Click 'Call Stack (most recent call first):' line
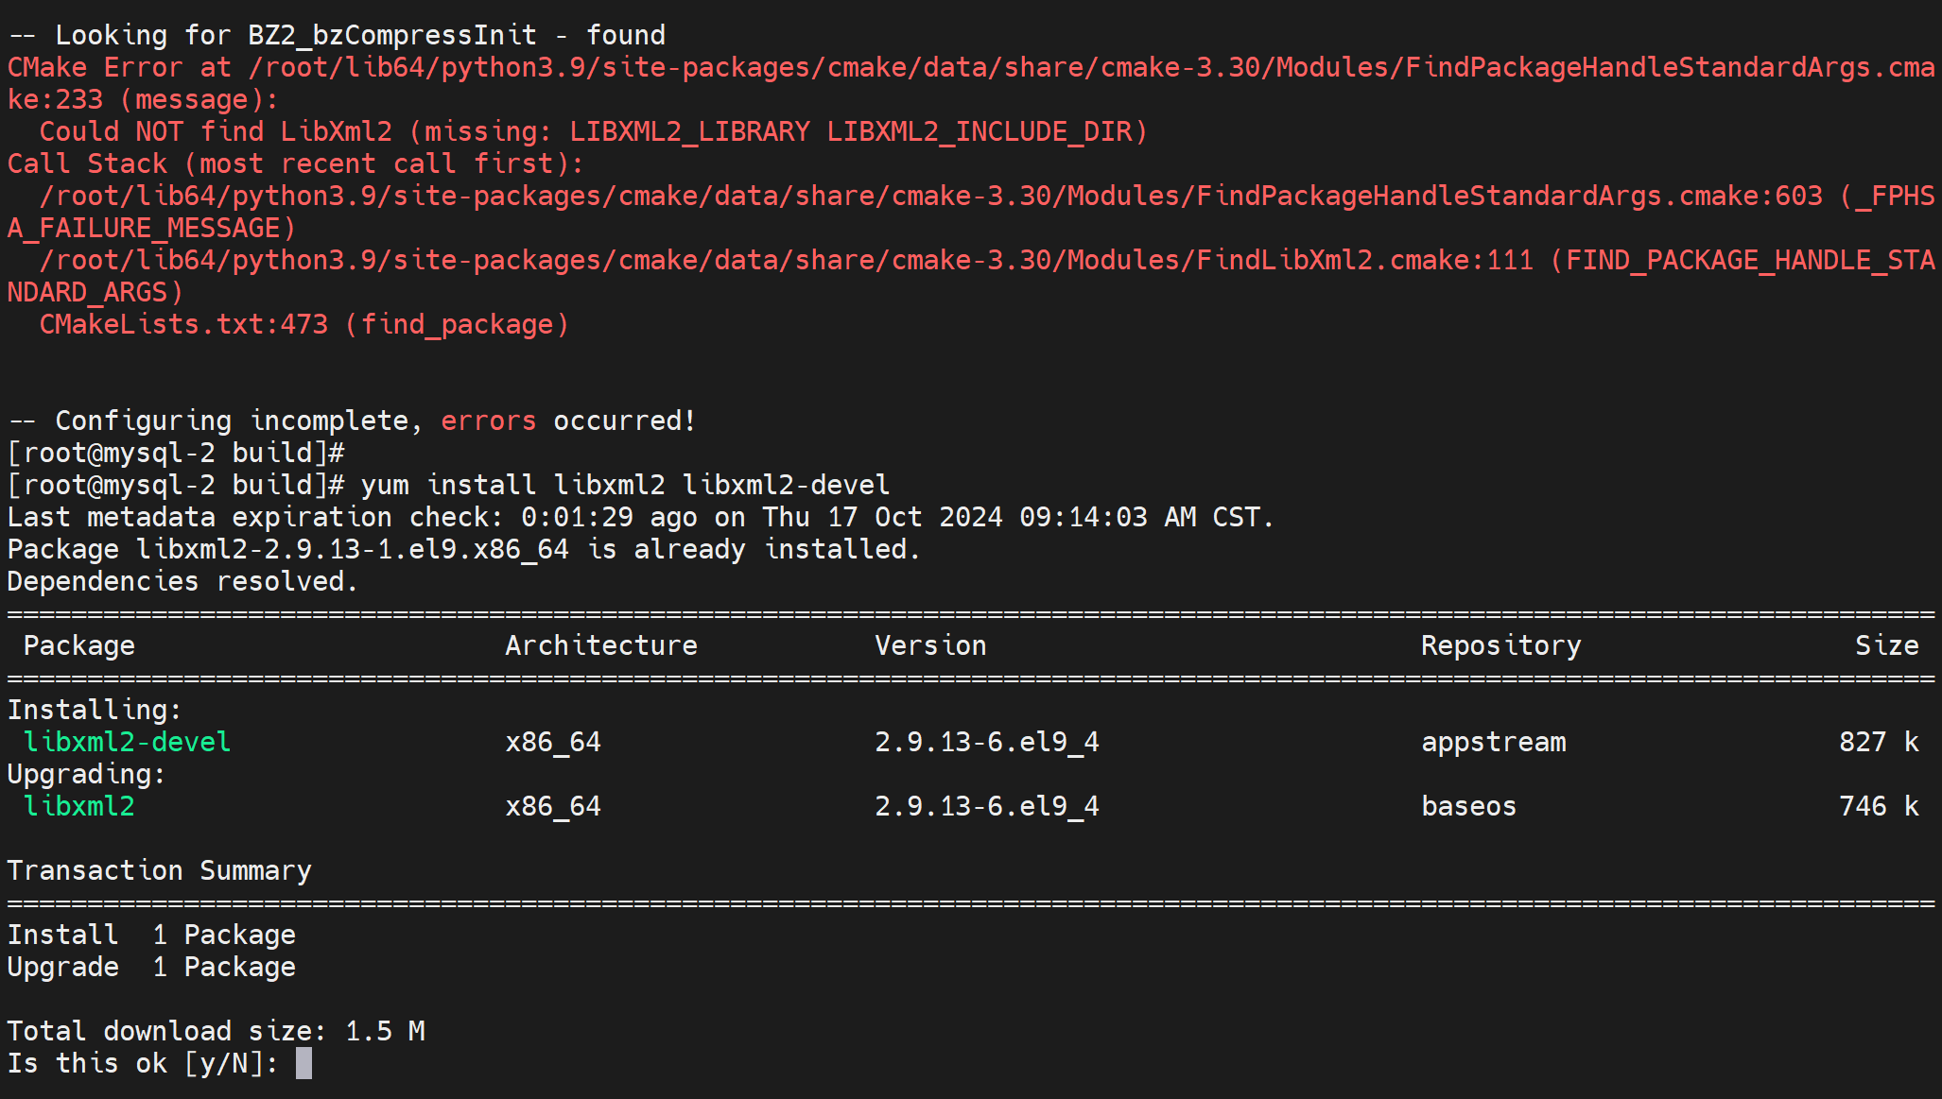The height and width of the screenshot is (1099, 1942). point(296,163)
